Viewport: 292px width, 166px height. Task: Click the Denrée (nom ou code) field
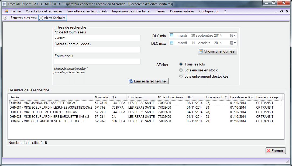(97, 50)
